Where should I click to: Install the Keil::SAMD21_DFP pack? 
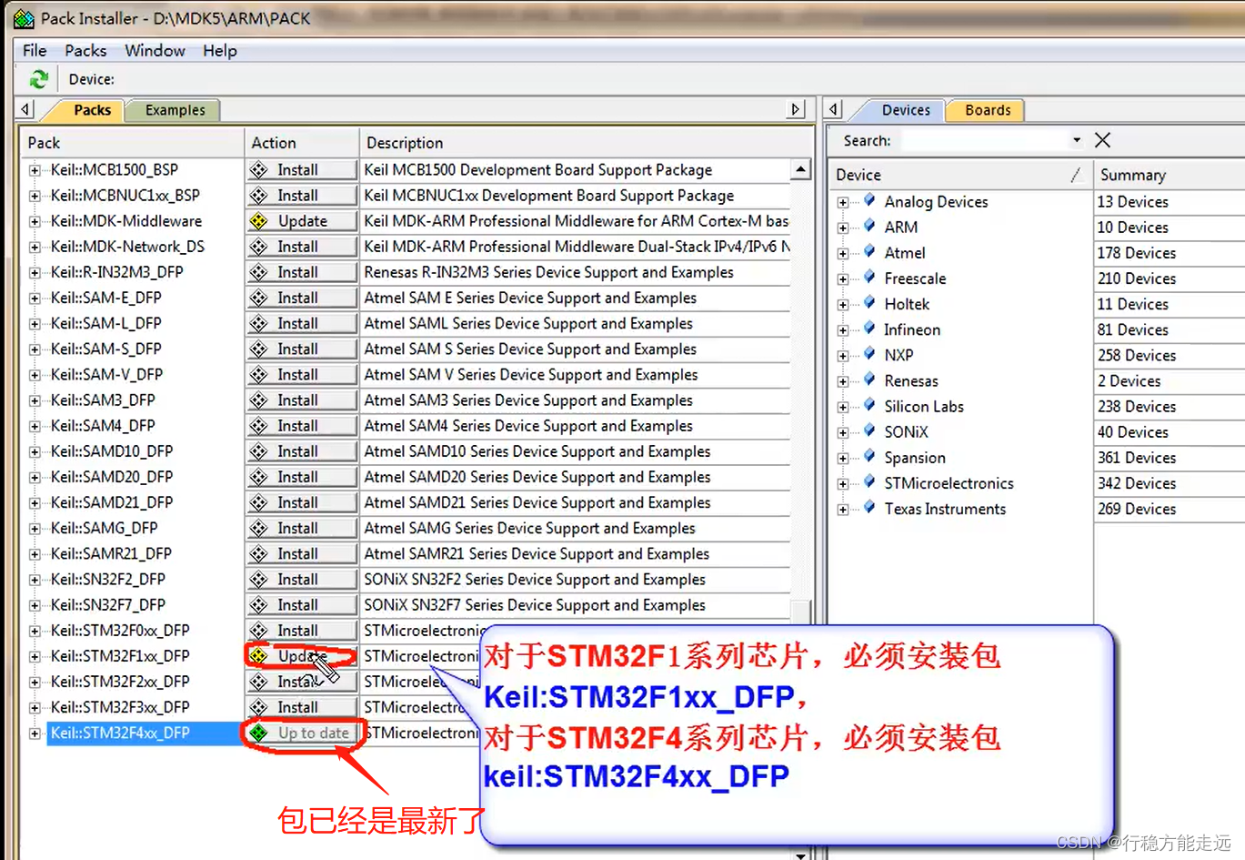click(x=302, y=502)
